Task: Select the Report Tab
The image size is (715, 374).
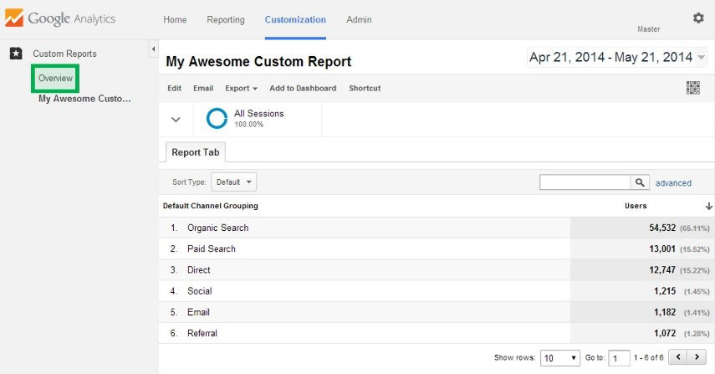Action: (x=195, y=152)
